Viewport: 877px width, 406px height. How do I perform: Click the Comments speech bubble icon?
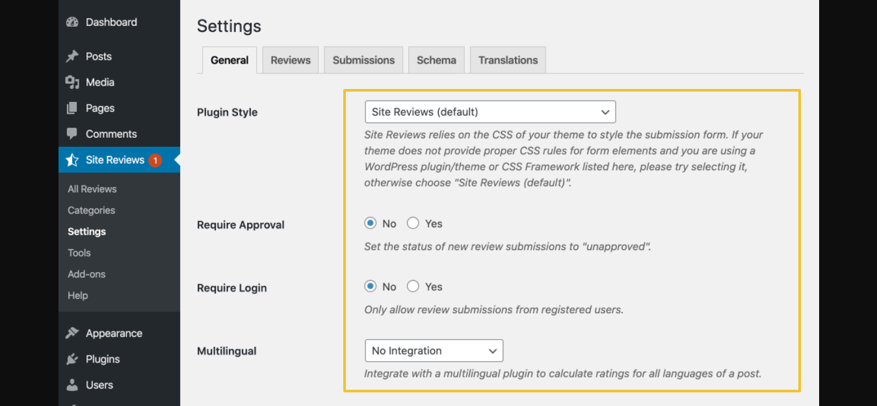click(72, 134)
